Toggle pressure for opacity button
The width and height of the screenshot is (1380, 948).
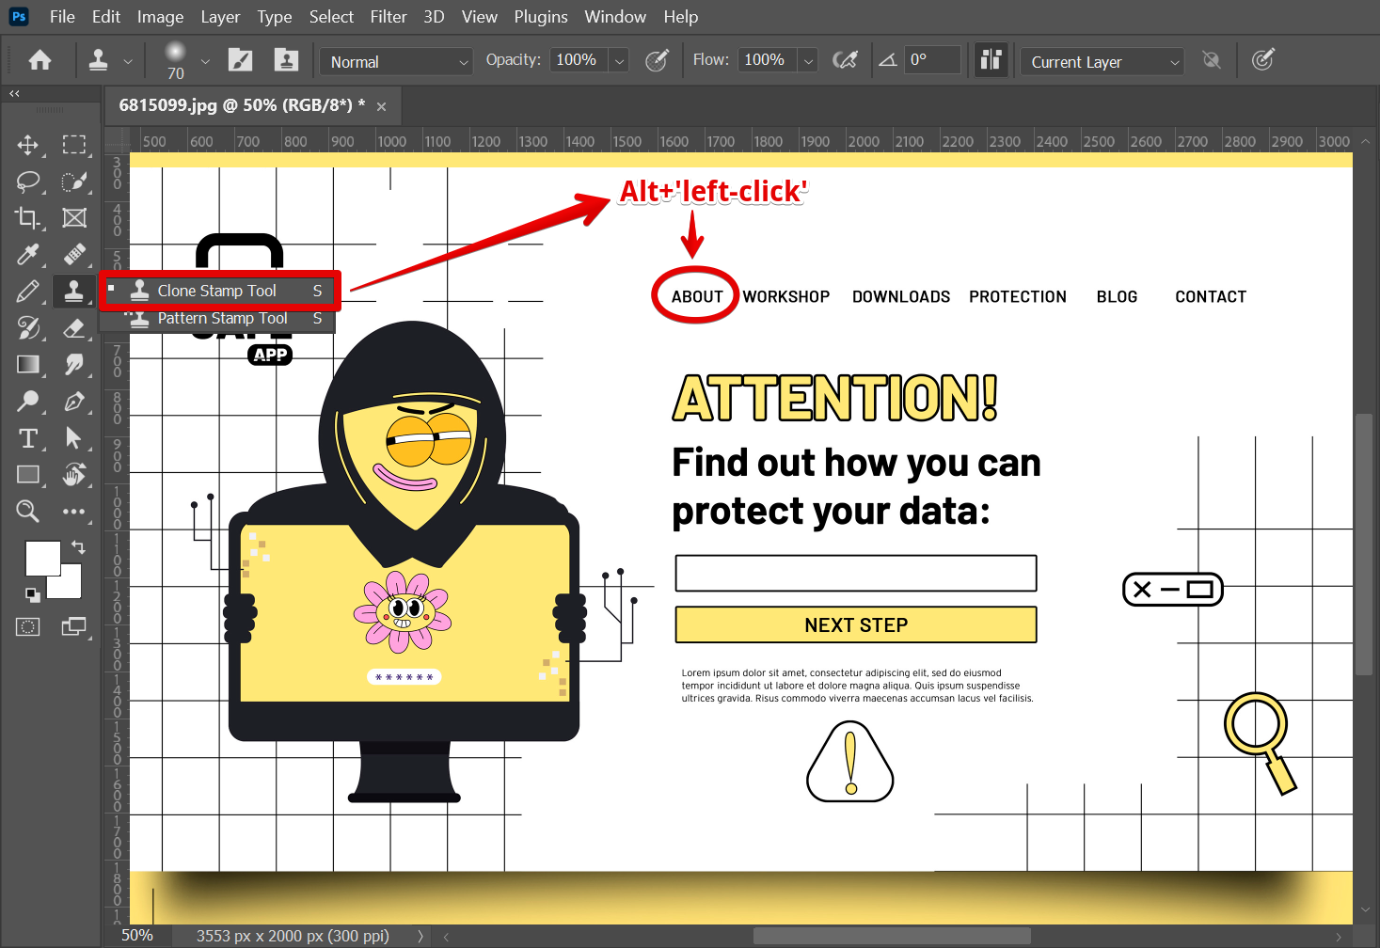pyautogui.click(x=657, y=61)
